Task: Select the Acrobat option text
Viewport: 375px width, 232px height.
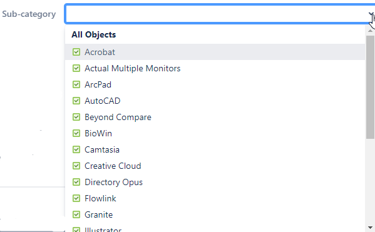Action: [x=100, y=52]
